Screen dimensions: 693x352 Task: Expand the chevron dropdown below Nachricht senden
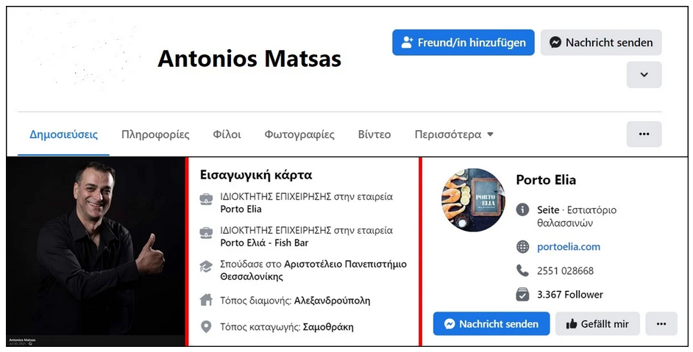(x=644, y=75)
